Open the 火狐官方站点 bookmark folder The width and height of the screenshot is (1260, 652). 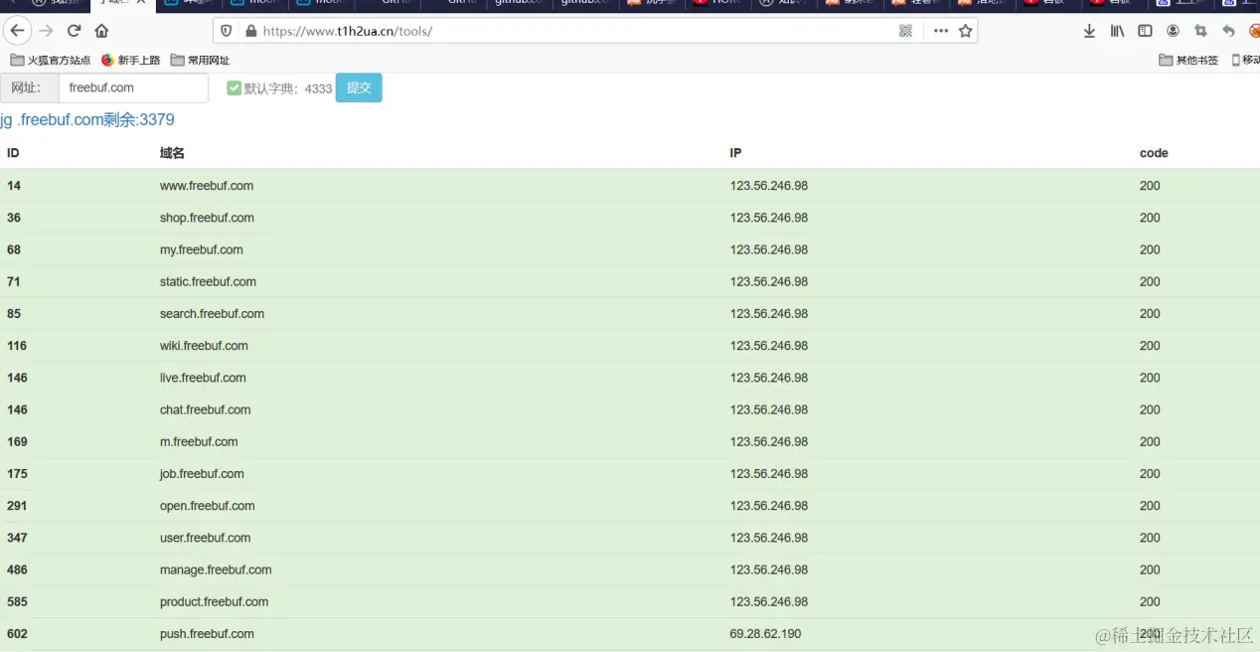pyautogui.click(x=50, y=60)
